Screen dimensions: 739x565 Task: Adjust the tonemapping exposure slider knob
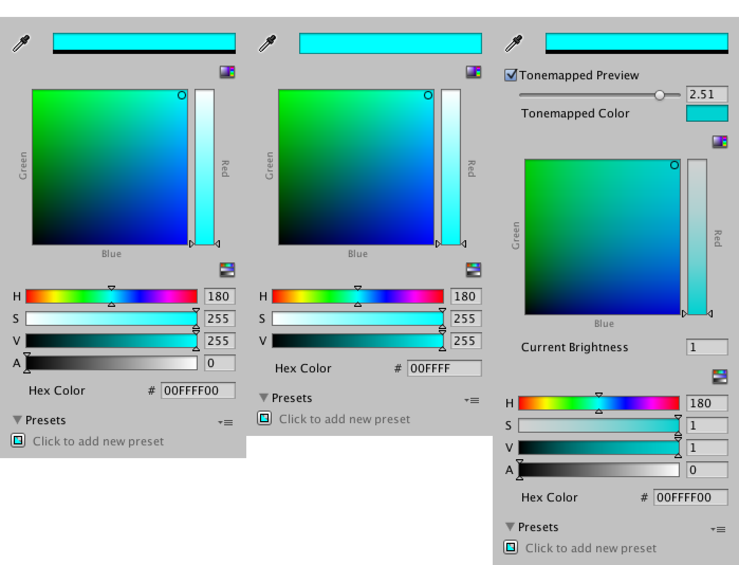pos(660,95)
